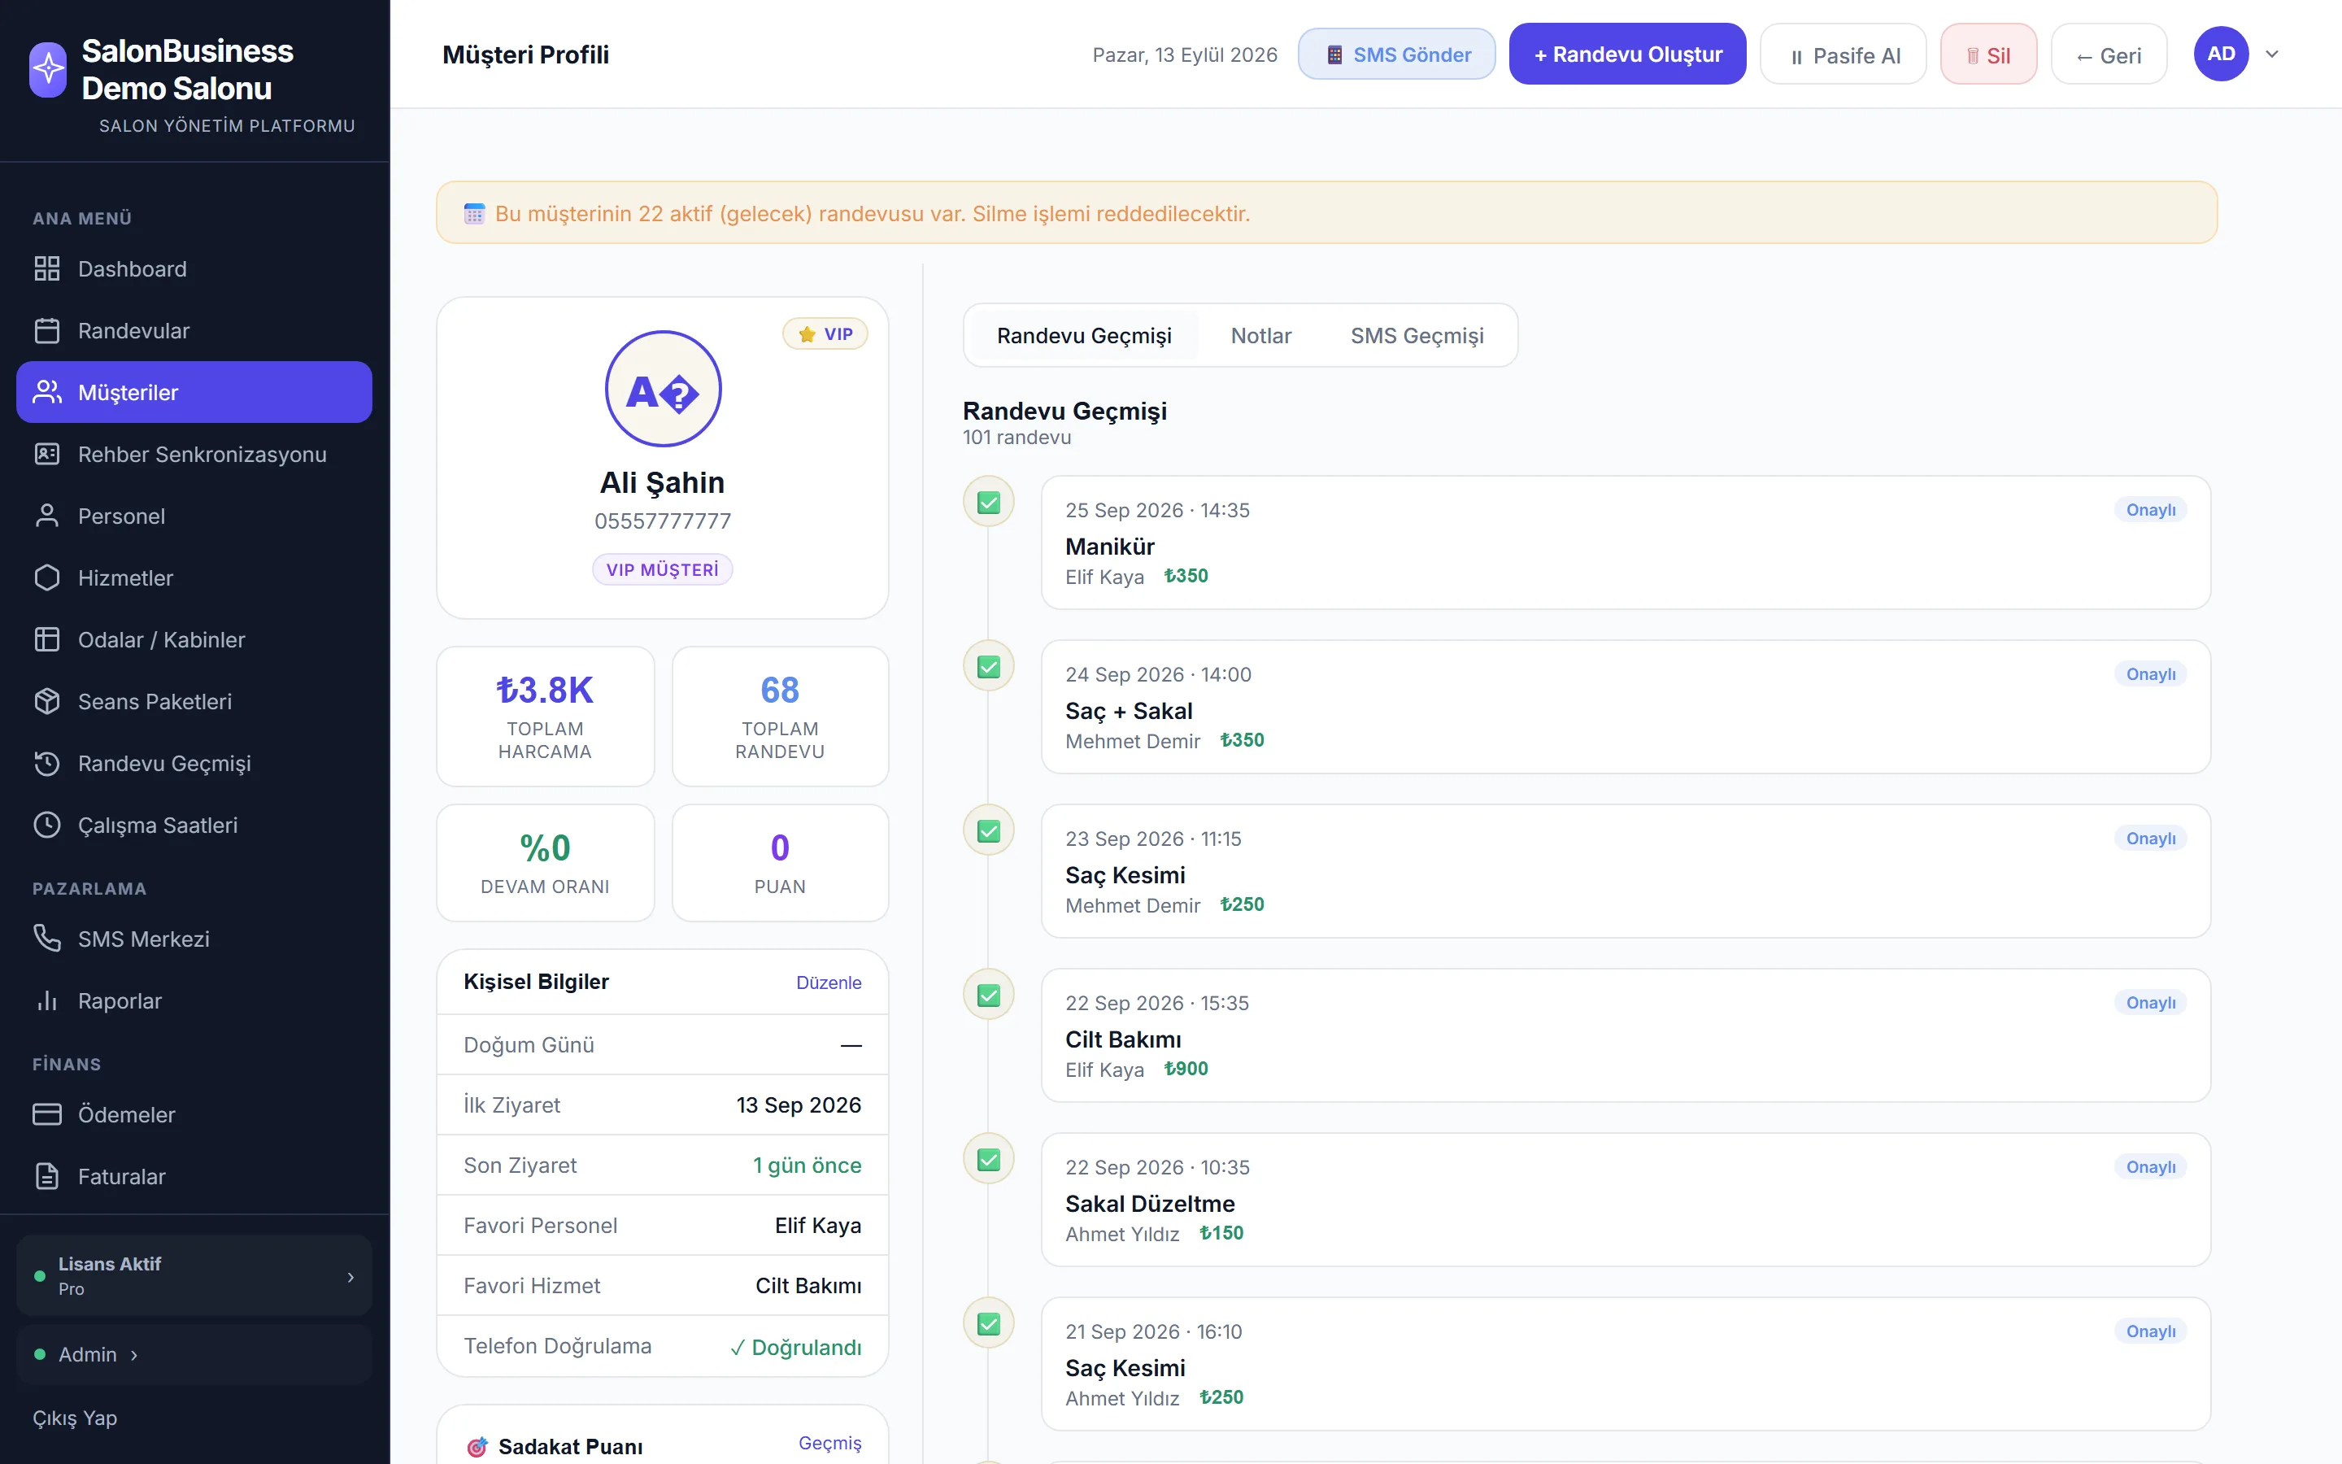
Task: Go to Dashboard in the sidebar
Action: [x=194, y=269]
